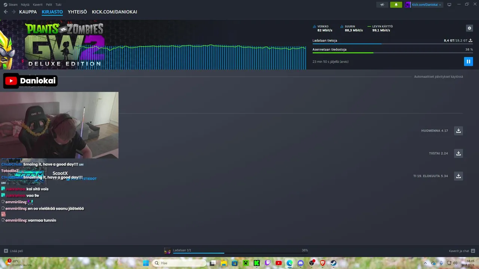Open the Steam menu

pos(10,4)
